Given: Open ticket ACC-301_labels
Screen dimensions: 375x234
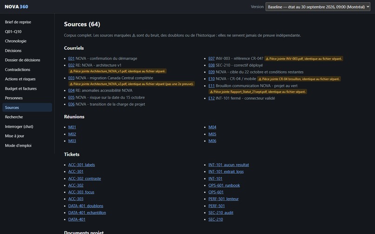Looking at the screenshot, I should point(81,165).
